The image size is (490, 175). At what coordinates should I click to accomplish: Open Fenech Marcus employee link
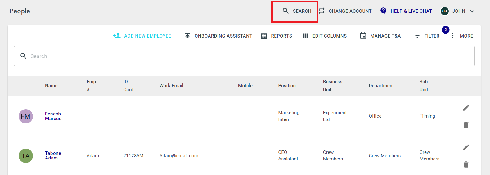pos(53,116)
